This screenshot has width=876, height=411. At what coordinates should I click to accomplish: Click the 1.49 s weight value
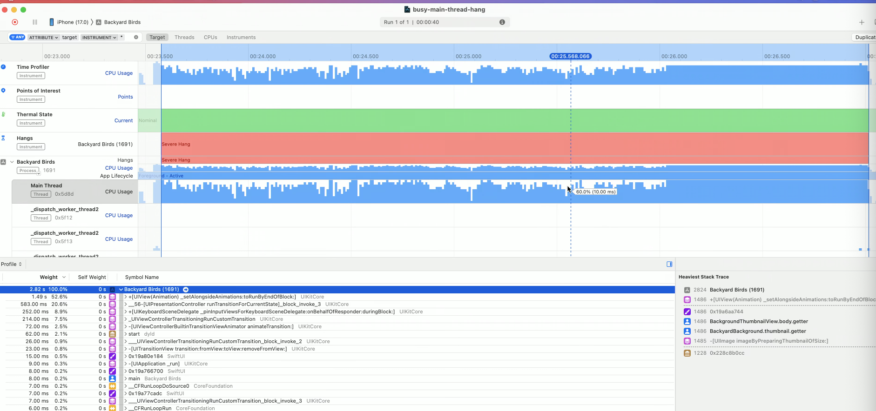pyautogui.click(x=39, y=297)
